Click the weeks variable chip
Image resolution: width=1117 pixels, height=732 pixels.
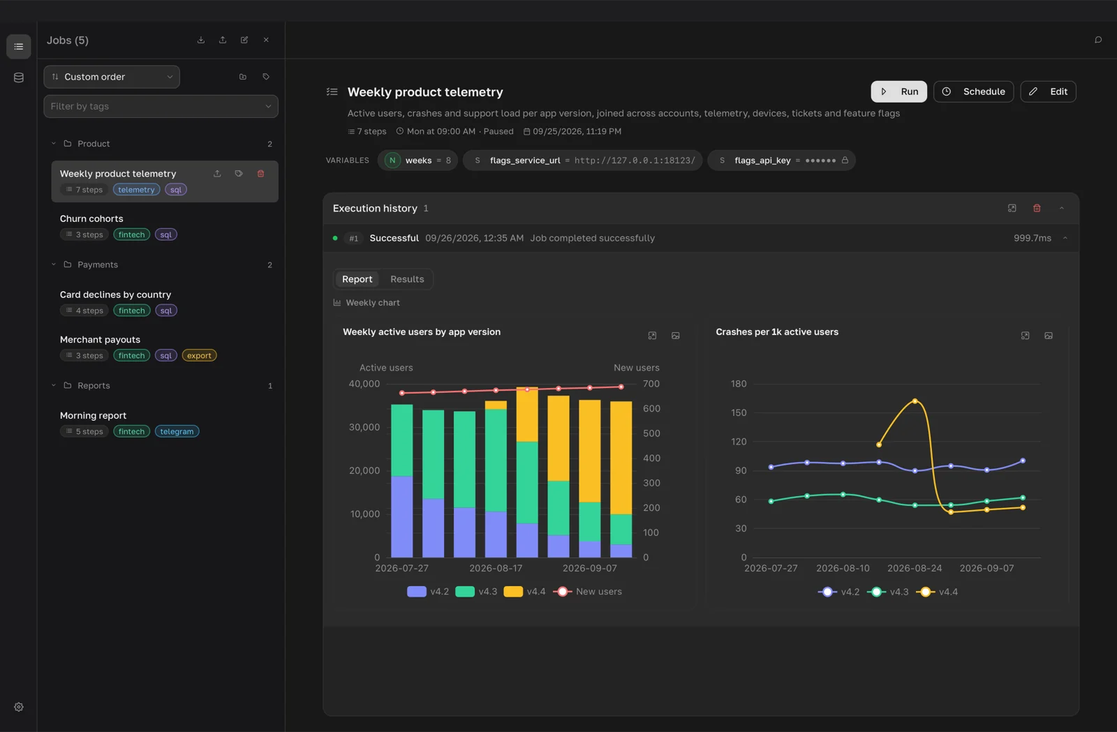[417, 160]
